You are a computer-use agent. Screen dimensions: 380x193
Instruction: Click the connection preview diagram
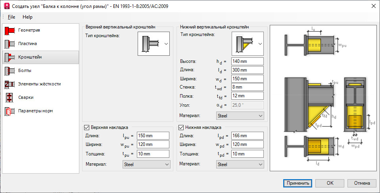pos(323,98)
